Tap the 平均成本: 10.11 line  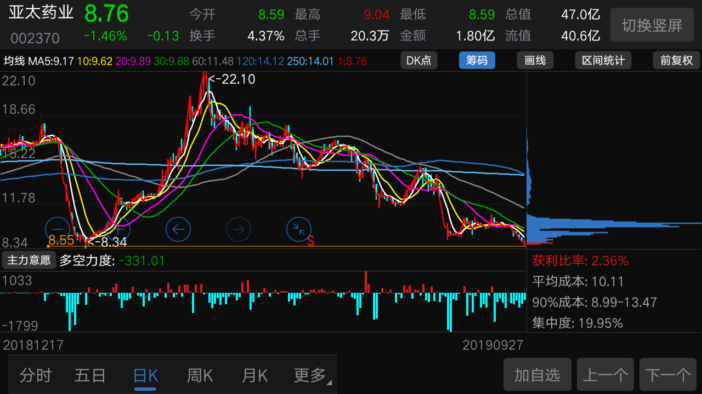point(578,282)
